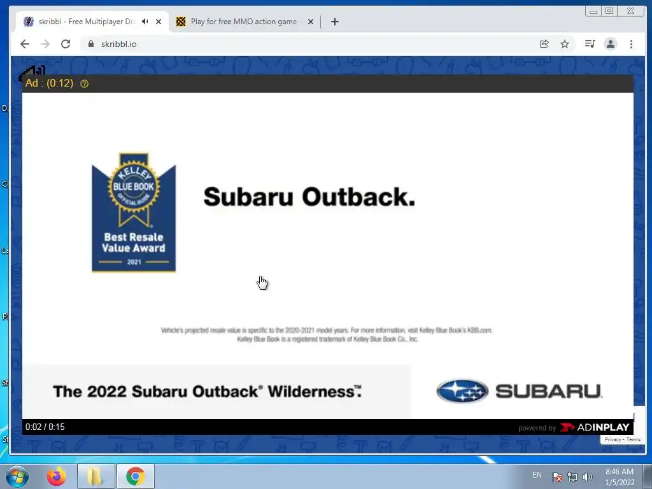
Task: Click the Subaru Outback. headline
Action: pos(309,197)
